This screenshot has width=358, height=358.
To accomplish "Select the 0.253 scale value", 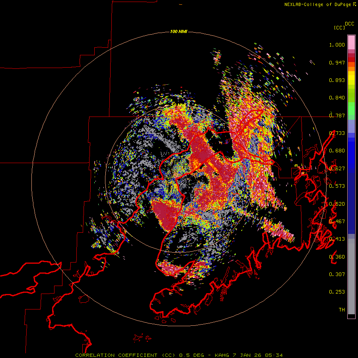I will click(x=337, y=292).
